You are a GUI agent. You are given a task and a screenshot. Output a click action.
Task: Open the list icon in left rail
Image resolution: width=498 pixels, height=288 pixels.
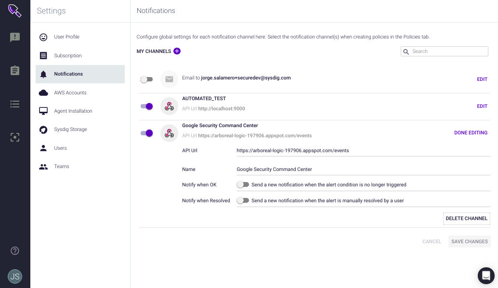click(x=15, y=104)
